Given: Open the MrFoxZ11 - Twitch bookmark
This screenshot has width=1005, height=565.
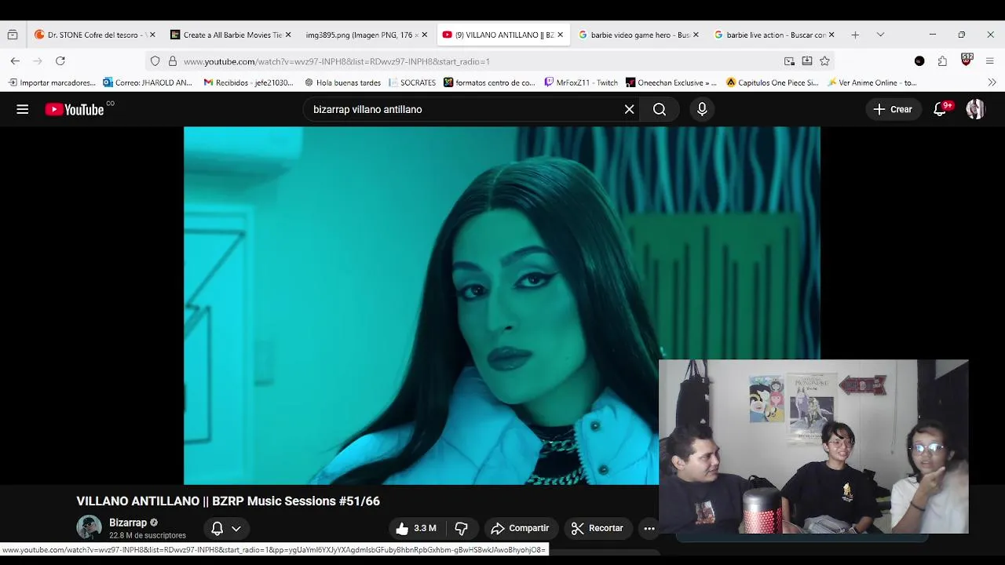Looking at the screenshot, I should (581, 82).
